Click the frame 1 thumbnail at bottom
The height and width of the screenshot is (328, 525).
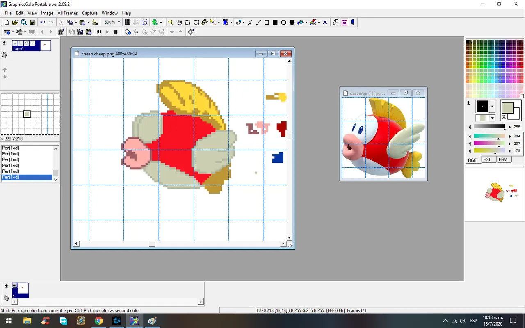pos(21,290)
